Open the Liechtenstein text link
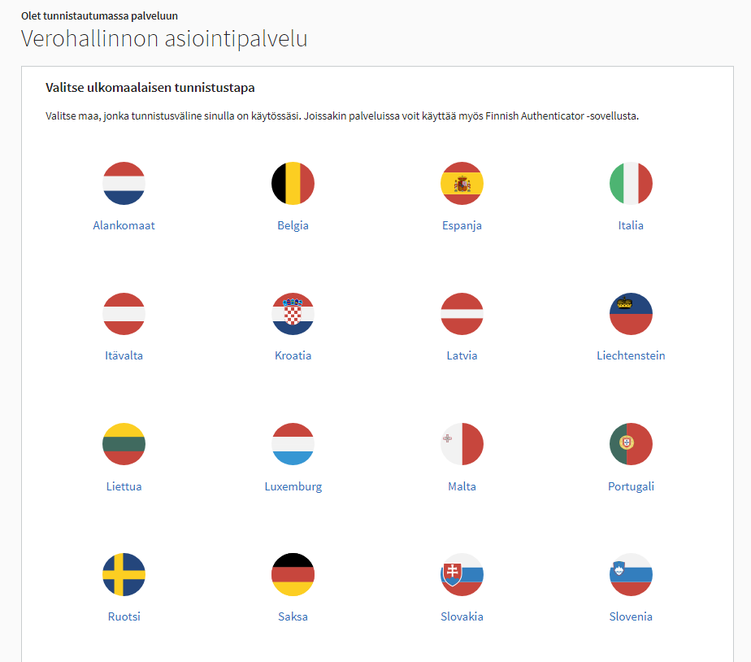The width and height of the screenshot is (751, 662). [x=631, y=355]
